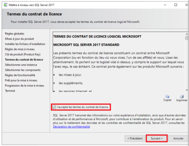Click 'les mises à jour' bullet text

coord(70,75)
